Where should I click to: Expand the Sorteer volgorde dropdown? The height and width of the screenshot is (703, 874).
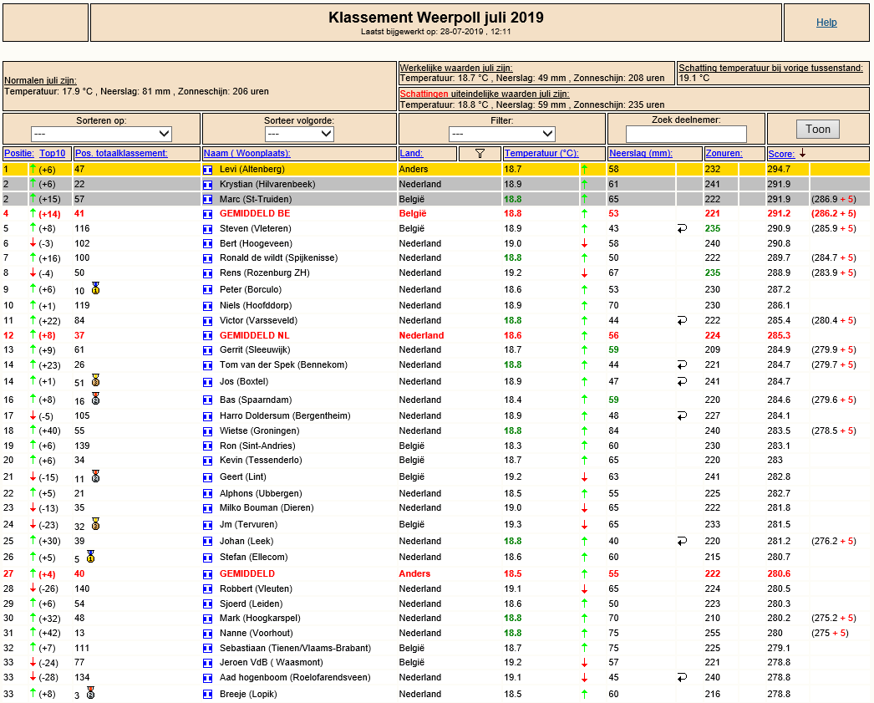coord(299,134)
